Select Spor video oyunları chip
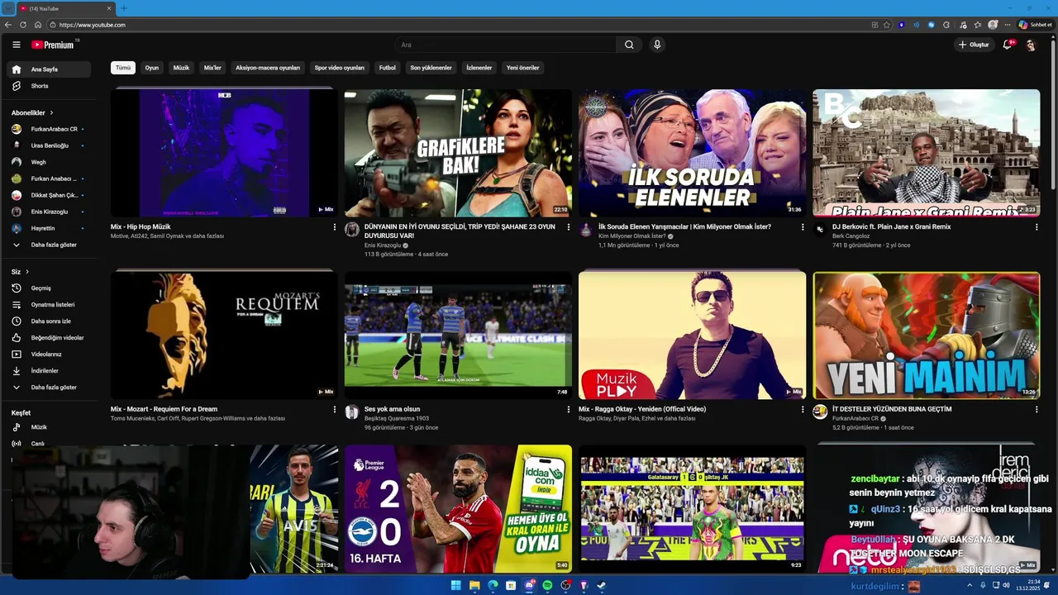Viewport: 1058px width, 595px height. click(x=340, y=68)
